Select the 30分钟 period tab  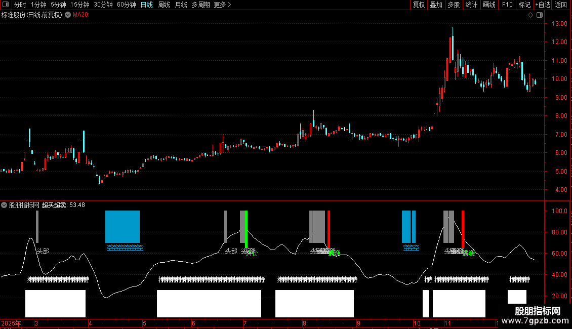103,5
